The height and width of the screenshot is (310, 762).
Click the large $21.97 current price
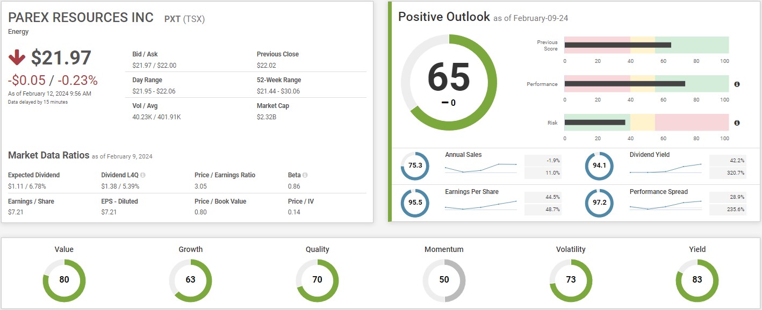click(61, 58)
